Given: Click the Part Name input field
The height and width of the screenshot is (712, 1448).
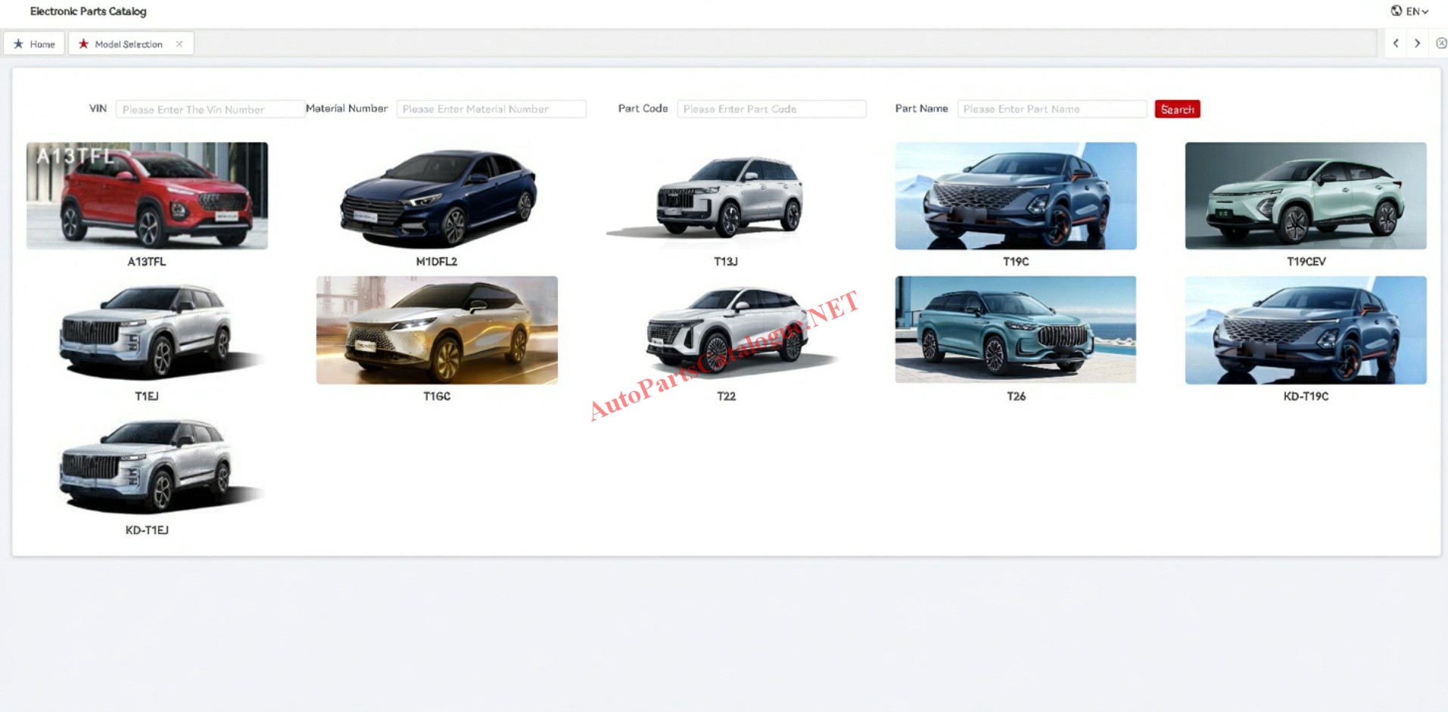Looking at the screenshot, I should coord(1051,109).
